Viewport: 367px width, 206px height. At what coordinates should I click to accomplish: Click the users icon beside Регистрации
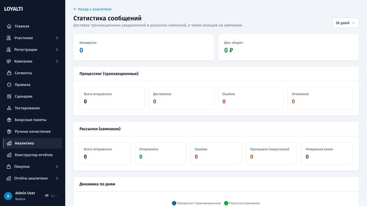point(9,50)
